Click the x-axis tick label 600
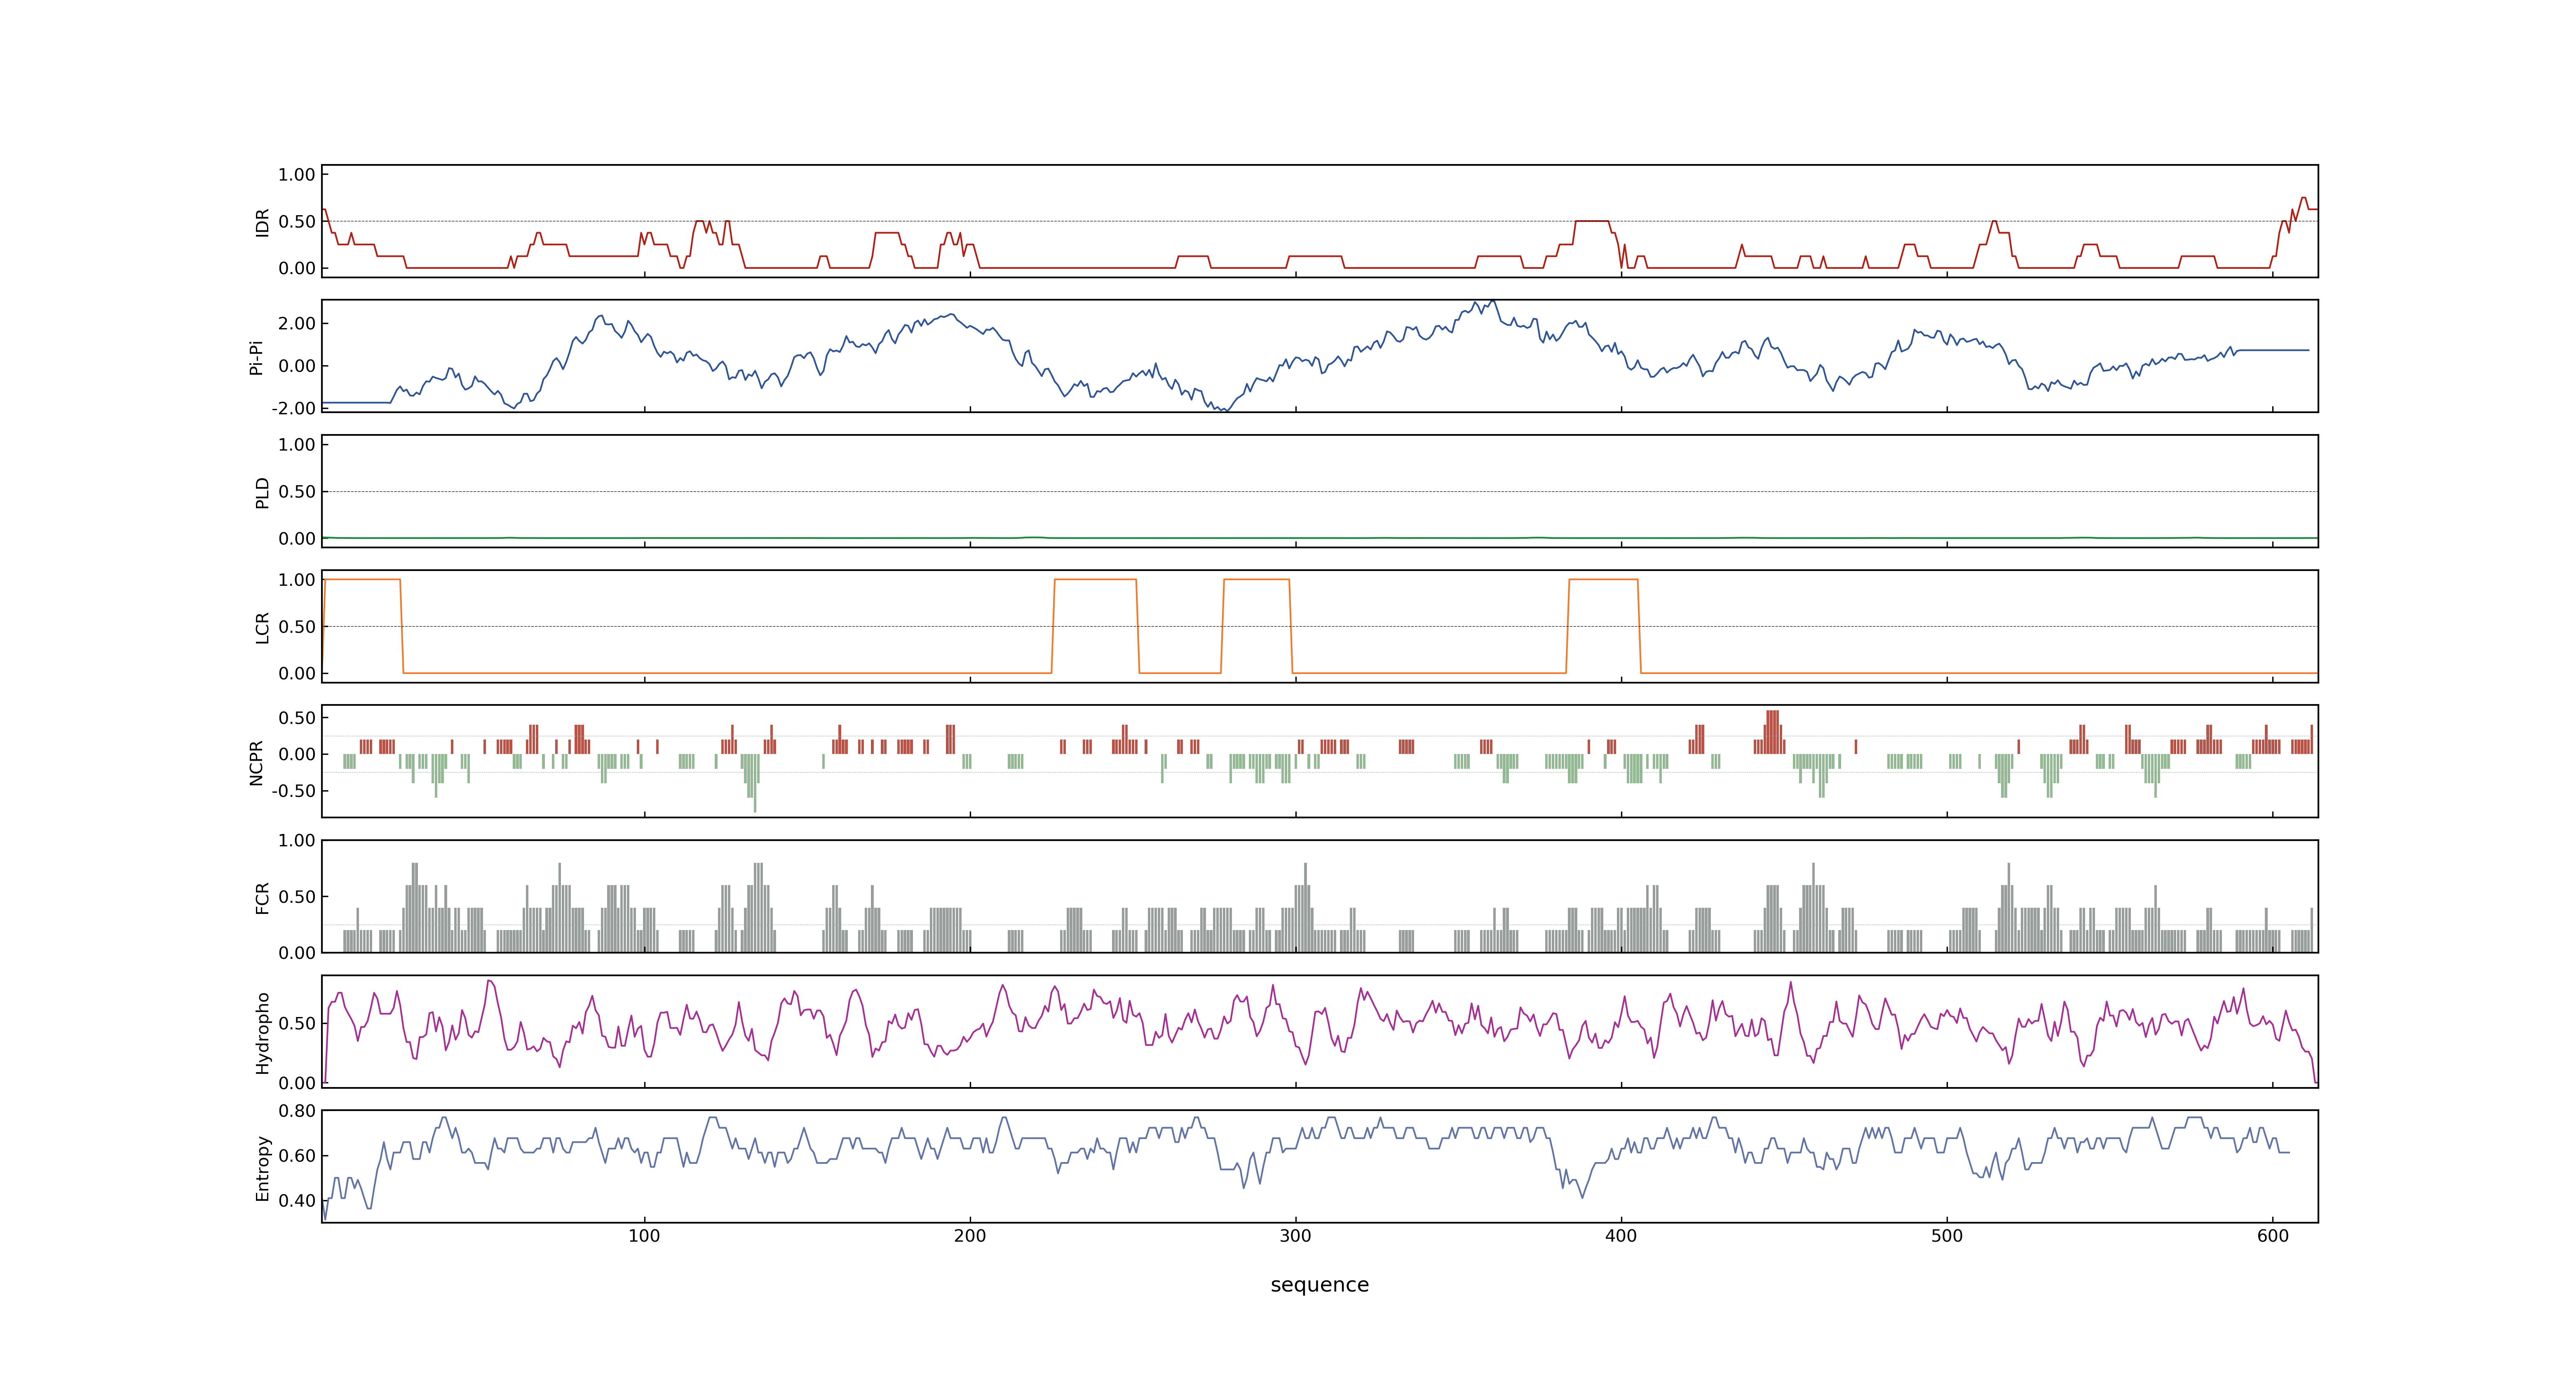The height and width of the screenshot is (1374, 2576). point(2273,1236)
